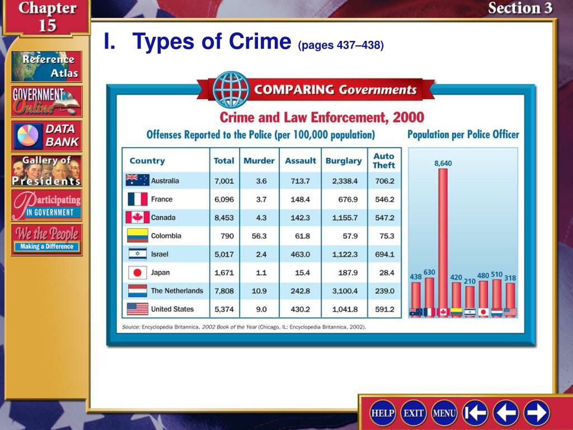Click the France flag in the table
Image resolution: width=573 pixels, height=430 pixels.
pyautogui.click(x=138, y=199)
